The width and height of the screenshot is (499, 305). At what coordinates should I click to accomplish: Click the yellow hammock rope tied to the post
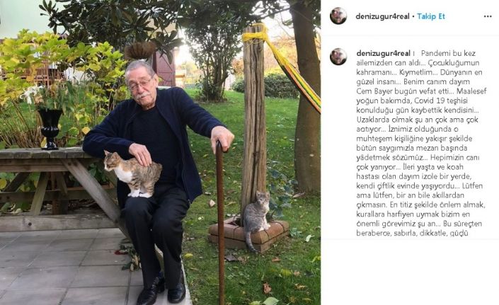257,35
